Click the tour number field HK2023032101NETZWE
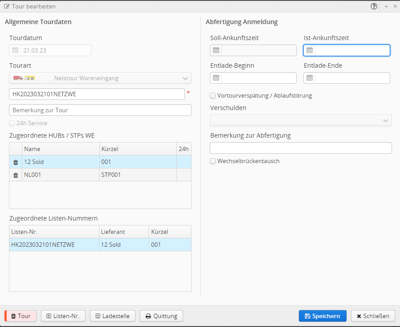Viewport: 400px width, 327px height. [x=97, y=94]
